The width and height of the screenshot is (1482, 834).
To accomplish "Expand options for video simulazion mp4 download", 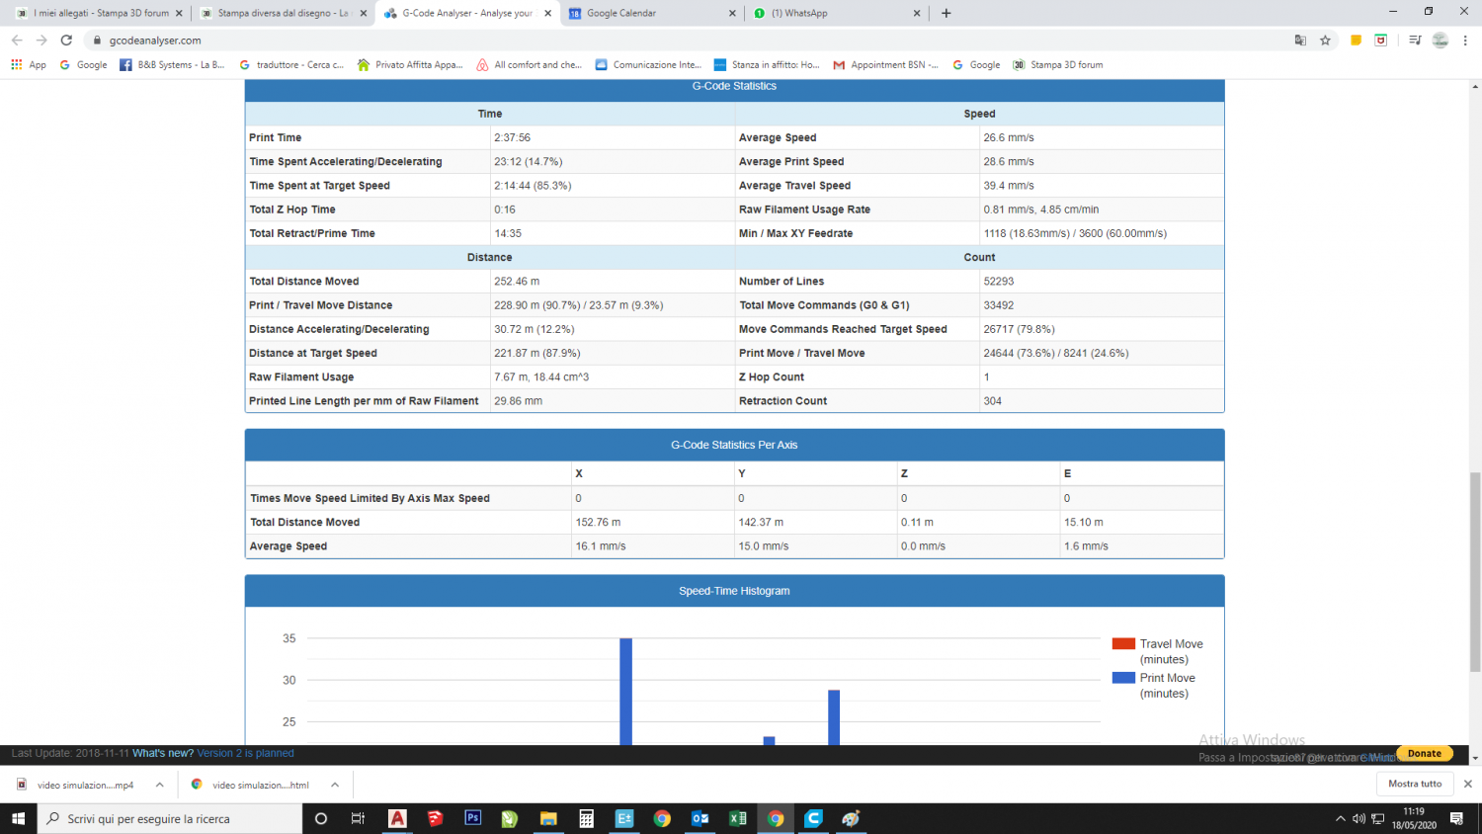I will click(x=159, y=785).
